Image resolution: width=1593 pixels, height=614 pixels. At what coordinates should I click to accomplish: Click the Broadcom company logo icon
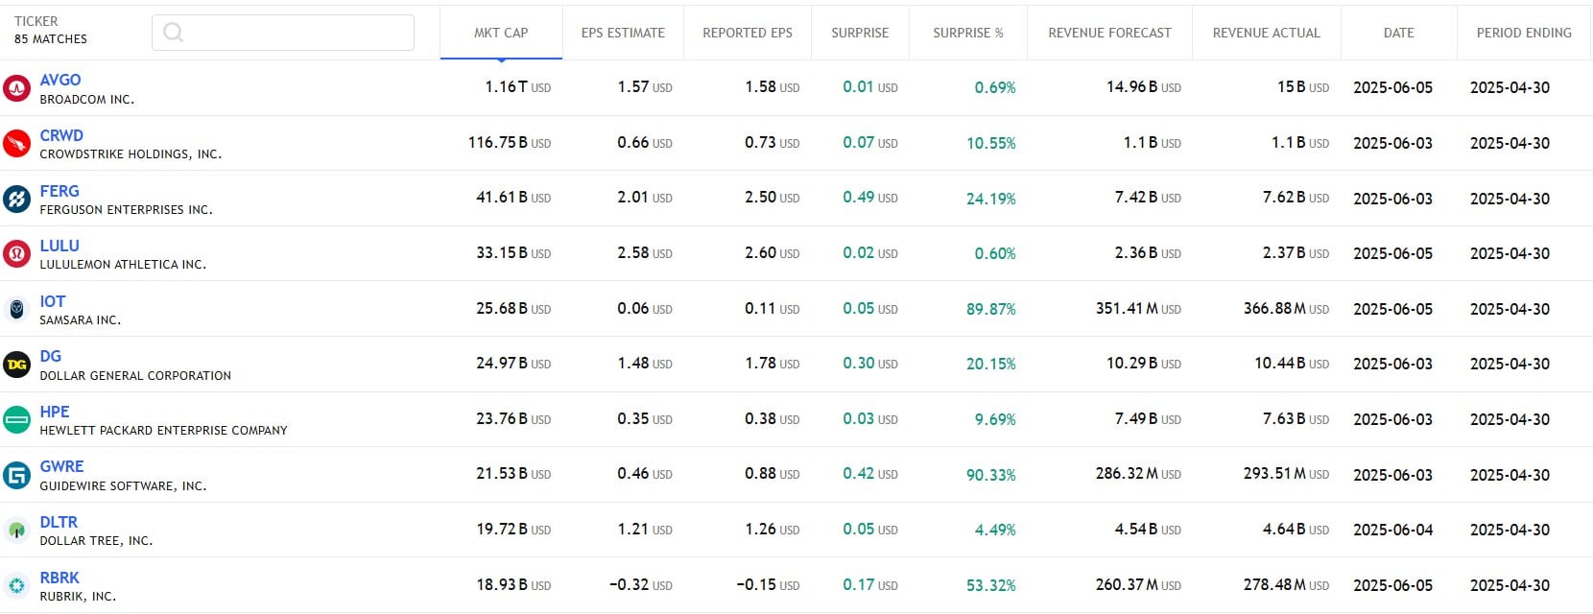[x=16, y=88]
